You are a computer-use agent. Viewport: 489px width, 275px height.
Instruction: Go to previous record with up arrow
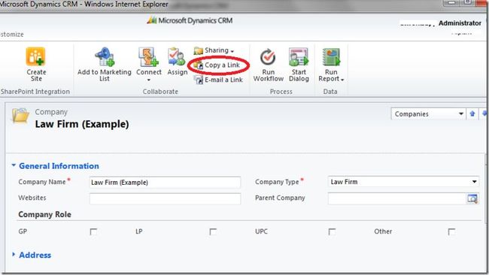[472, 114]
